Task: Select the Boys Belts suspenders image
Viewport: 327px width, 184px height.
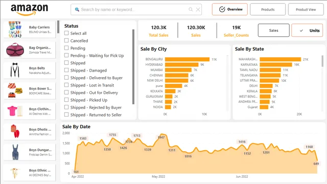Action: [15, 71]
